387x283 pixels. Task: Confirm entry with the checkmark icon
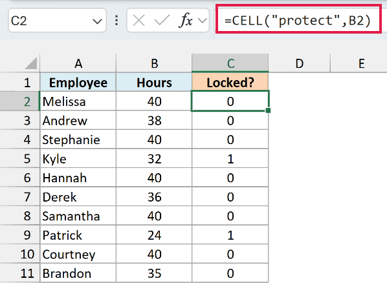[162, 20]
